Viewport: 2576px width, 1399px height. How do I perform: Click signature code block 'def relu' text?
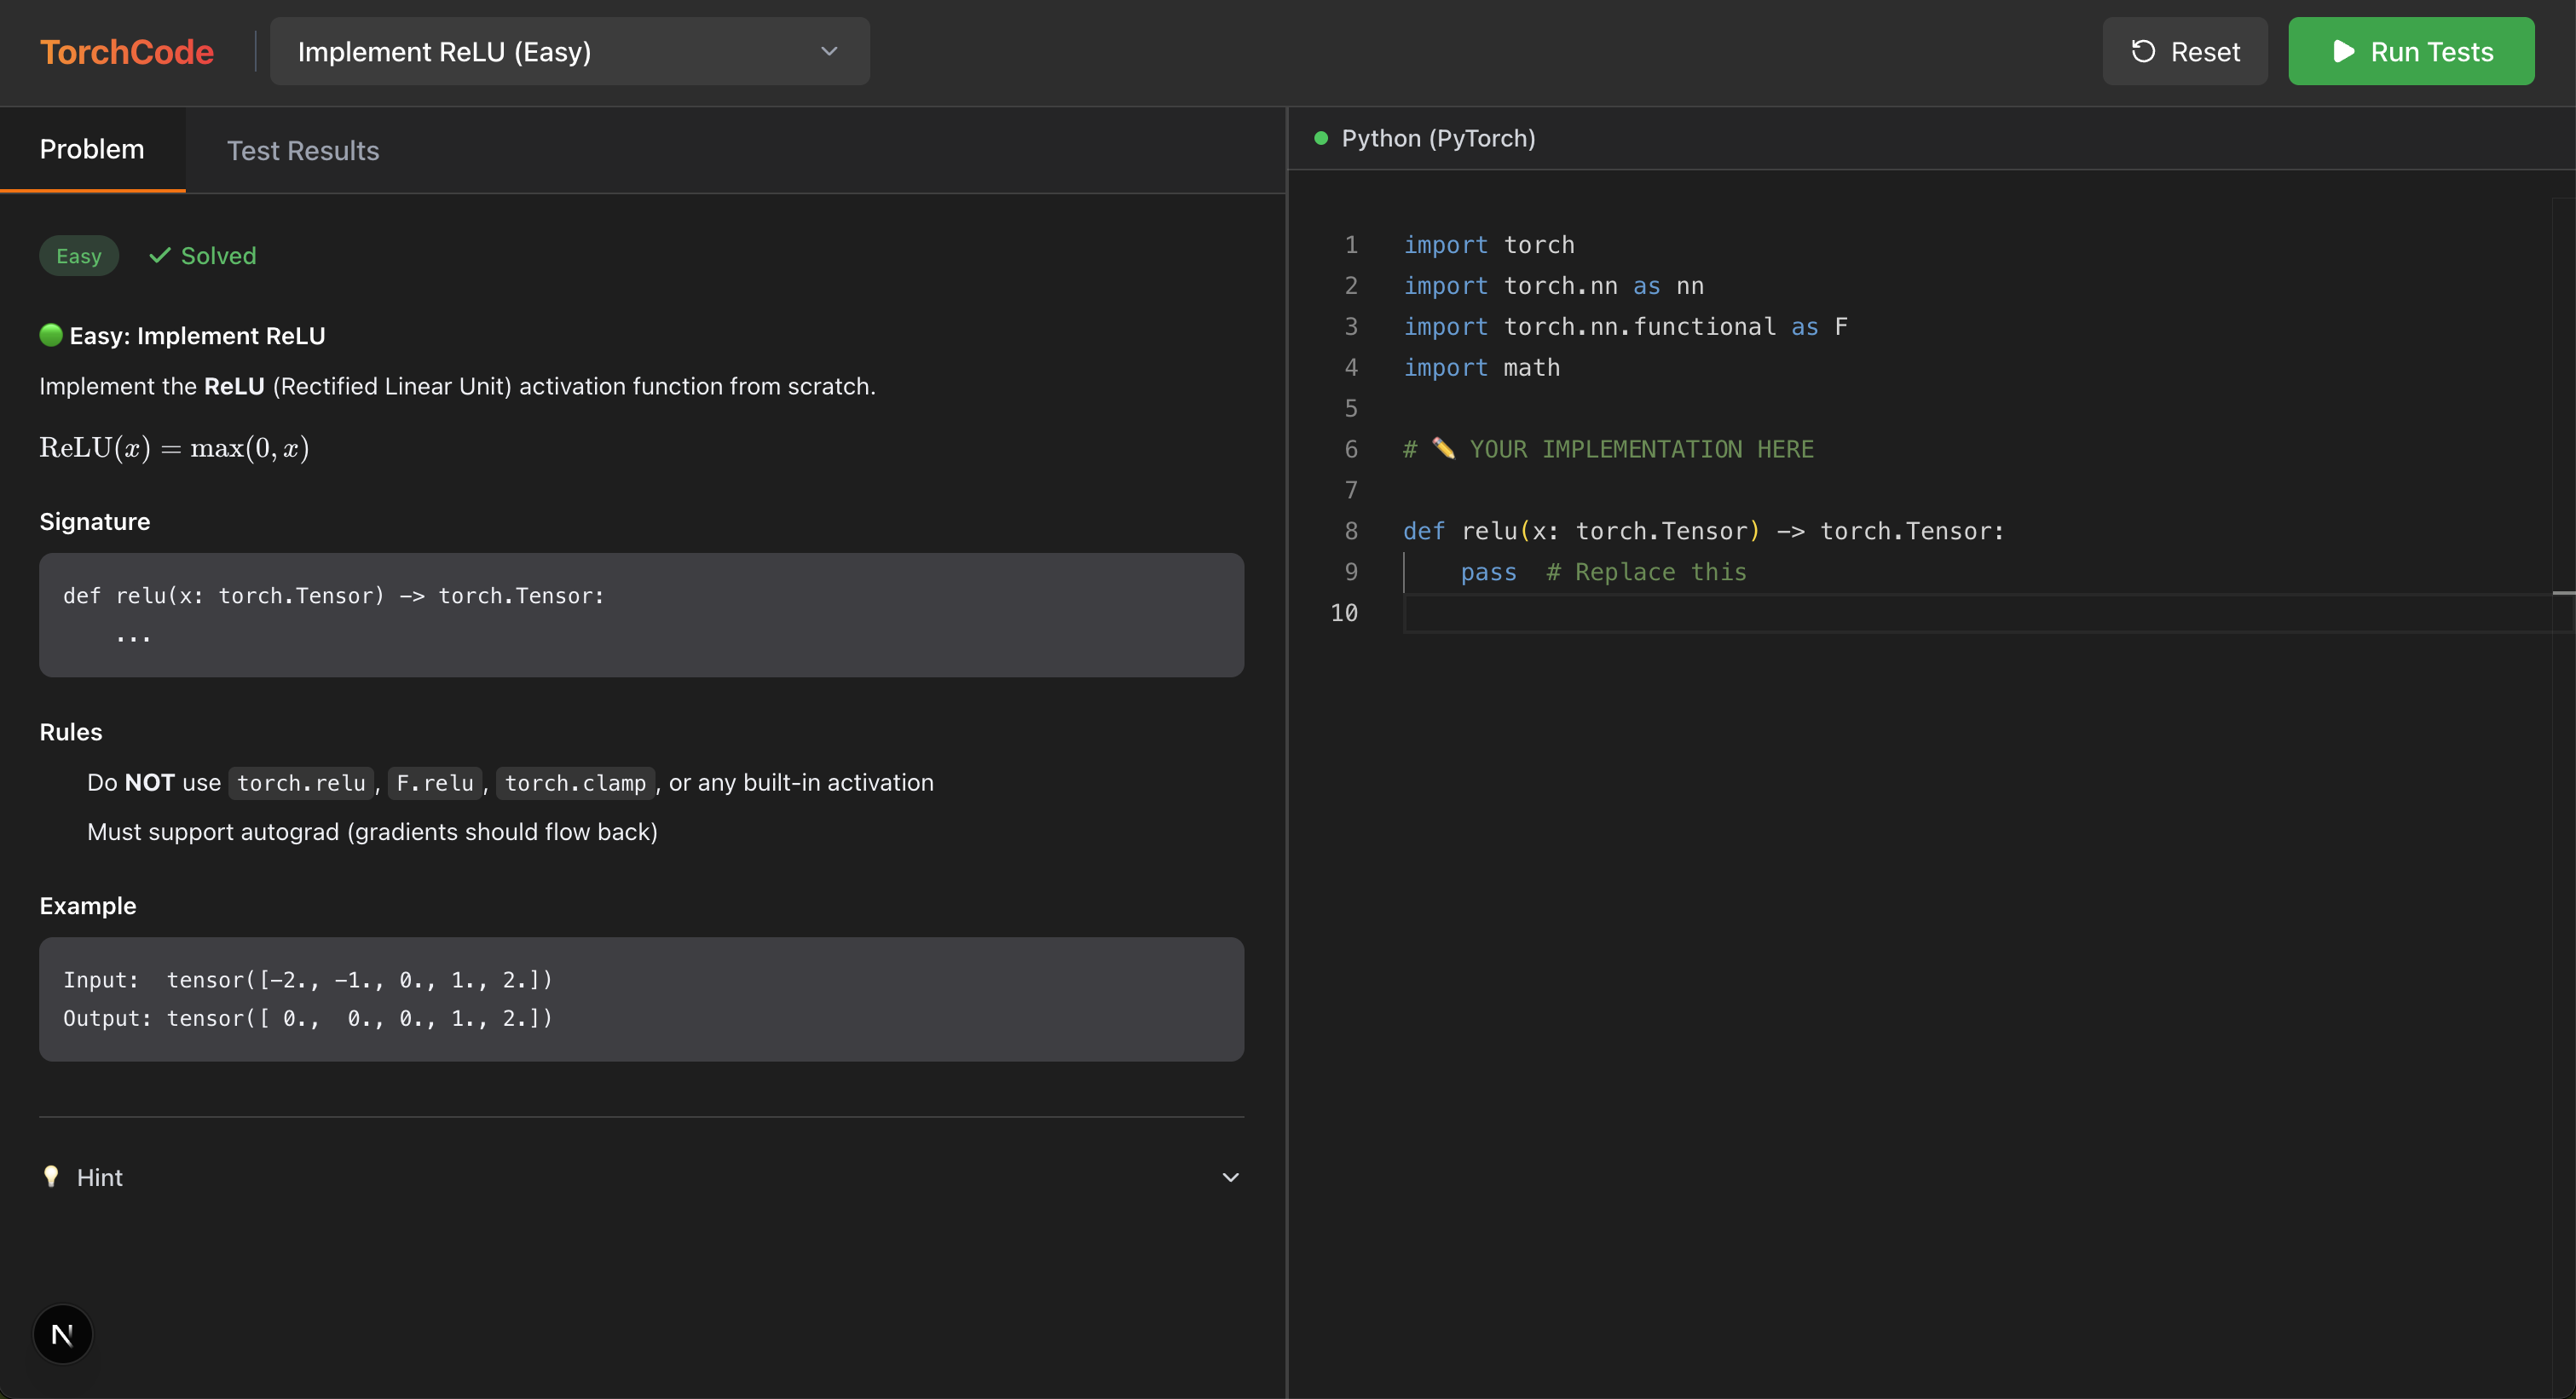pos(334,596)
